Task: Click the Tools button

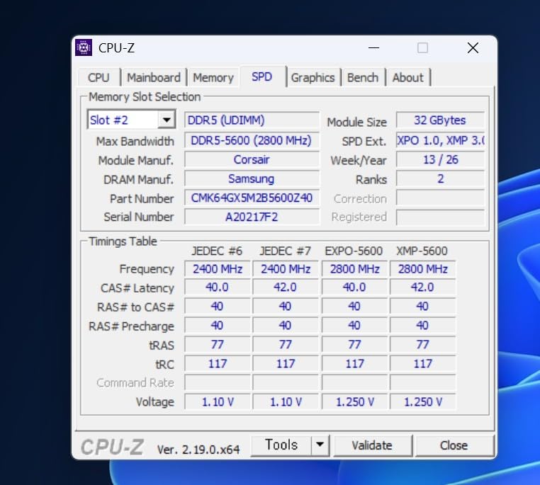Action: tap(281, 445)
